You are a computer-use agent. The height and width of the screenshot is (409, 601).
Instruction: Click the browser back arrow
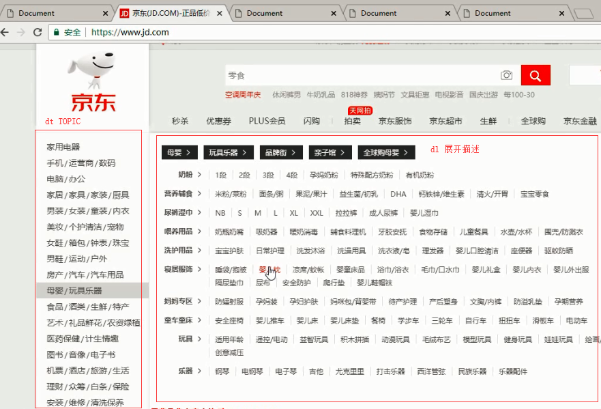click(5, 32)
